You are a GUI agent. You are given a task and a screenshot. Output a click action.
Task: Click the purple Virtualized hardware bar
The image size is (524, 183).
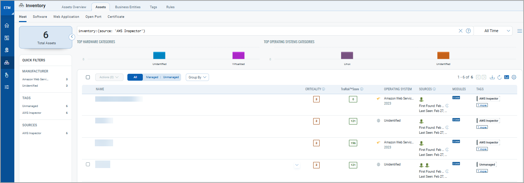(238, 55)
